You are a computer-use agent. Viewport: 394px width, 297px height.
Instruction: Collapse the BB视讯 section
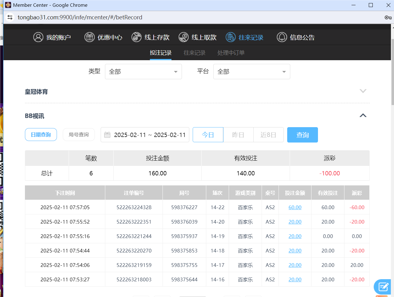[363, 115]
